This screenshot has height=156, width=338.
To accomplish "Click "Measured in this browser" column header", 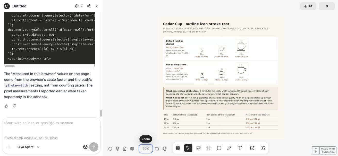I will point(258,115).
